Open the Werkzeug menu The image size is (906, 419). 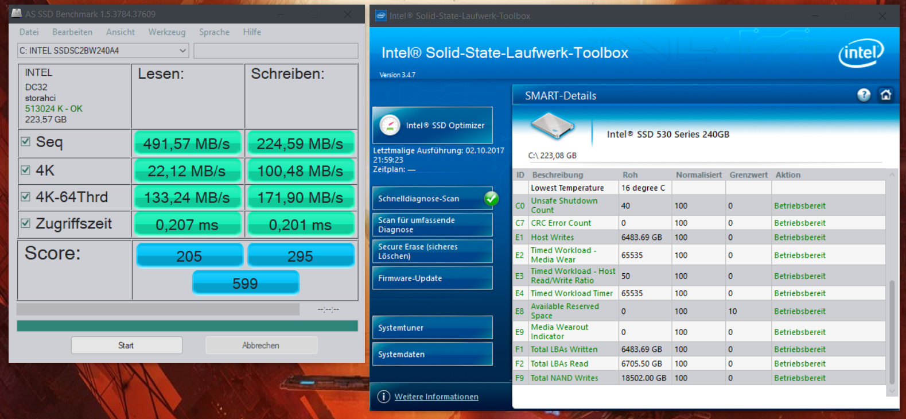(167, 32)
